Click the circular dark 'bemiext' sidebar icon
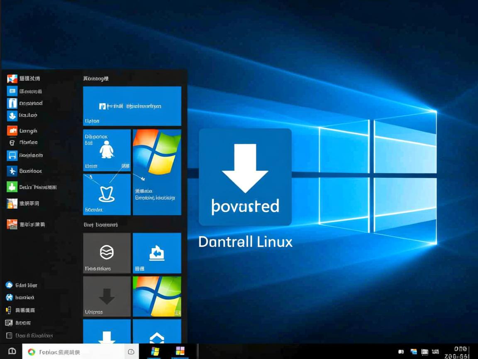The height and width of the screenshot is (359, 478). [9, 298]
